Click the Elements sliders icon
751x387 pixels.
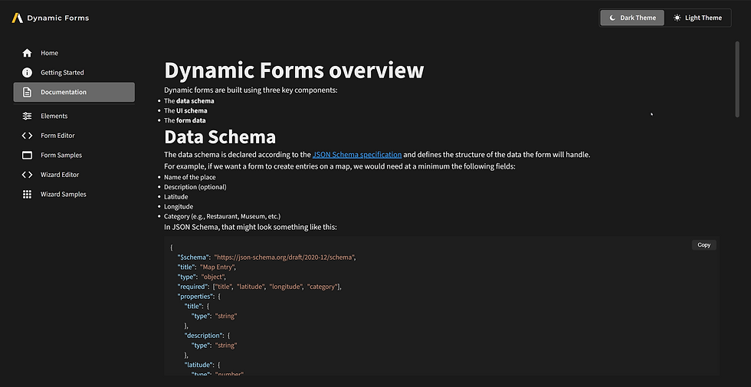point(28,116)
